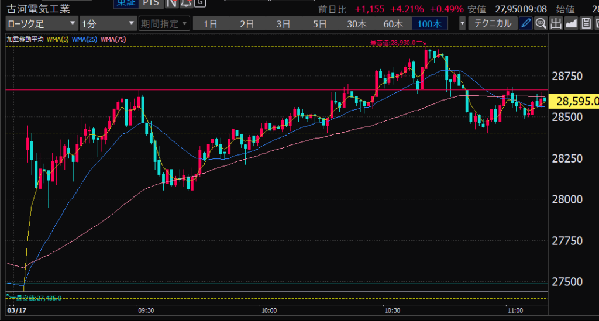599x321 pixels.
Task: Open the ローソク足 chart type dropdown
Action: 42,24
